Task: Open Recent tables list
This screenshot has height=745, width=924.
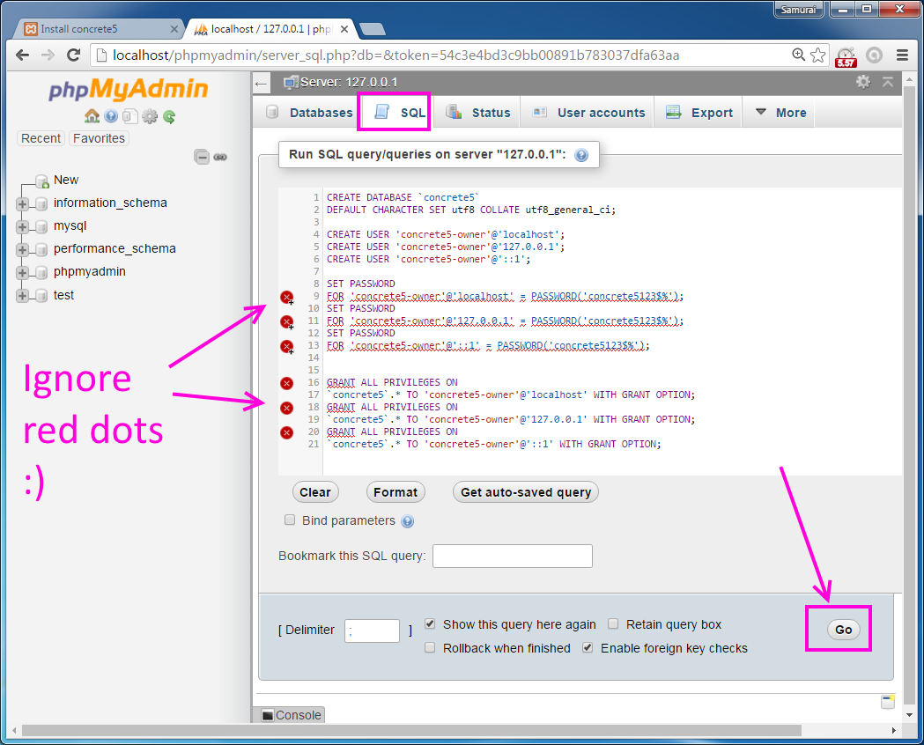Action: pyautogui.click(x=41, y=138)
